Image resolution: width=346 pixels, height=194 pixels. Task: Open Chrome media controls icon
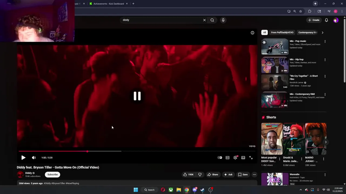pyautogui.click(x=329, y=11)
